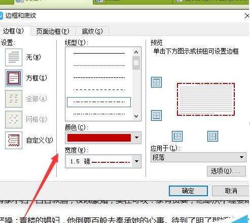Cancel with the 取消 button
Viewport: 250px width, 223px height.
231,191
